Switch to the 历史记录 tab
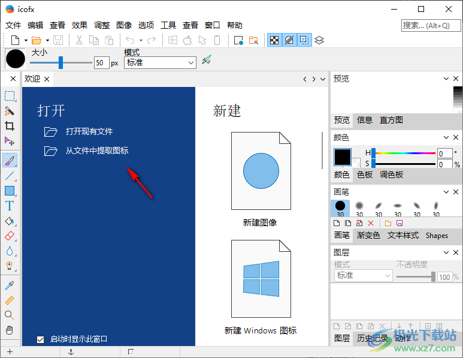The image size is (463, 358). coord(372,338)
